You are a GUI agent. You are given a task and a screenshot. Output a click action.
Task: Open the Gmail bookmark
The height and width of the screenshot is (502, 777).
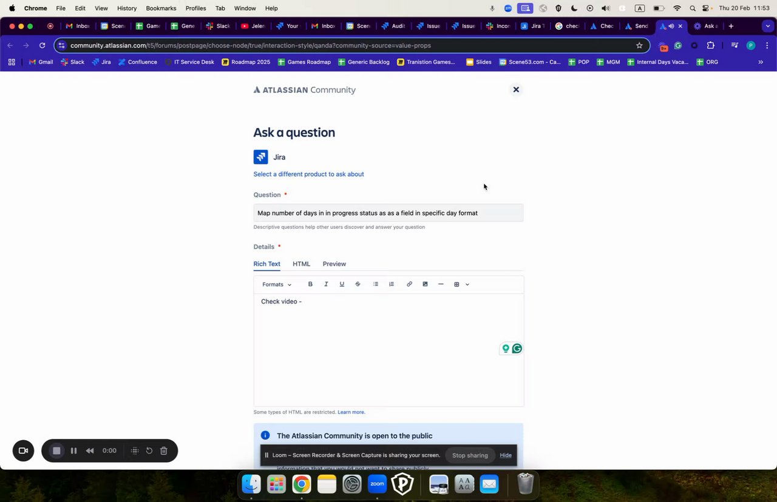[x=41, y=62]
